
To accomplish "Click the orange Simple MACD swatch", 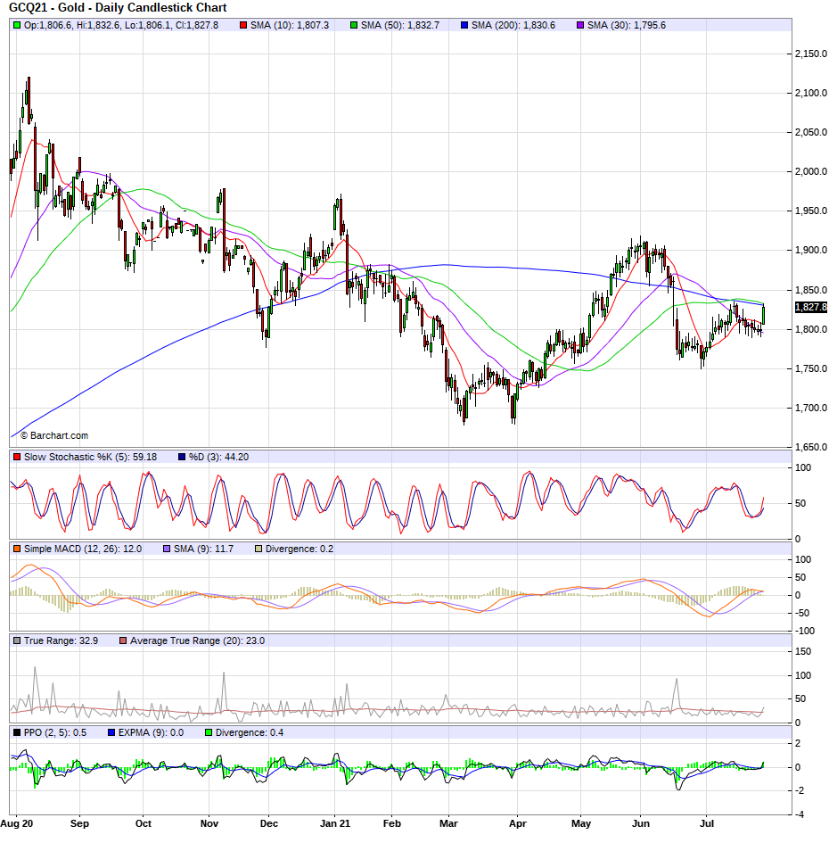I will pyautogui.click(x=17, y=549).
